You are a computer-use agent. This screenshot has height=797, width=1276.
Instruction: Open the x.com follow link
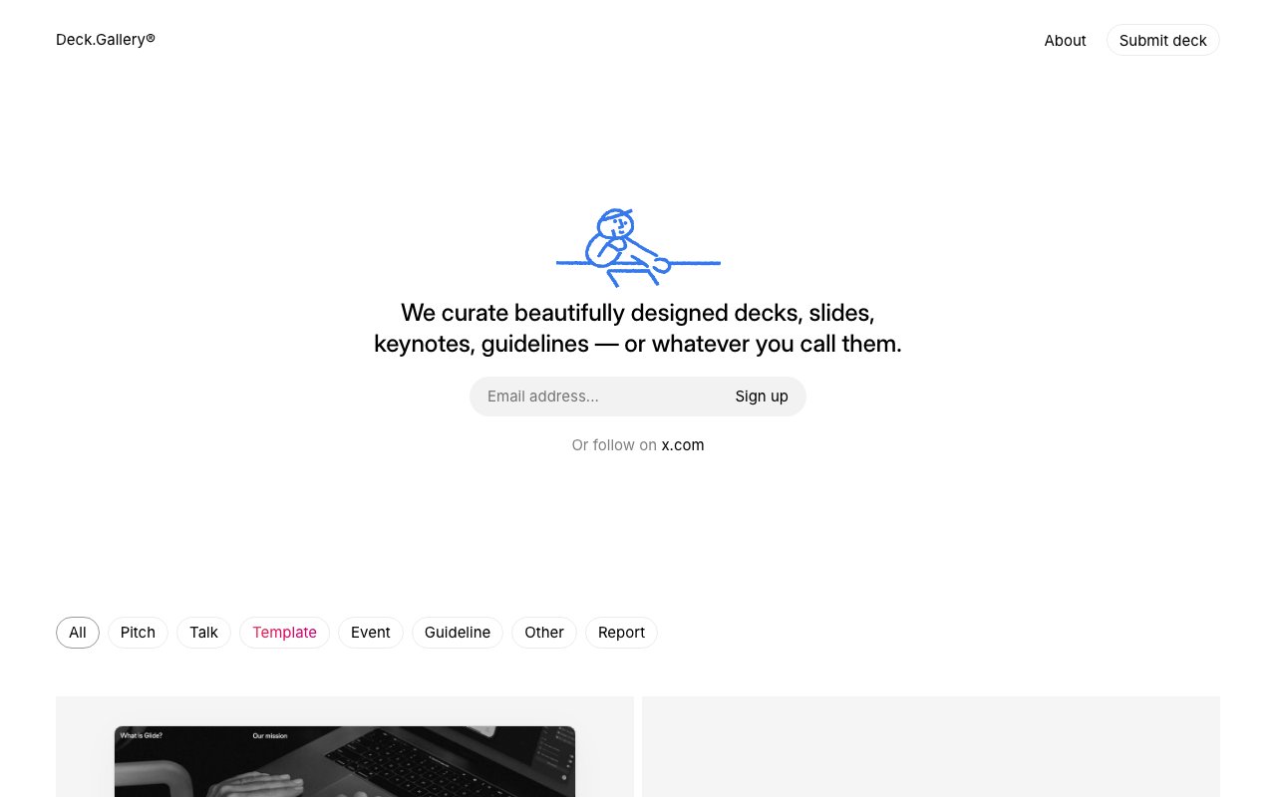(683, 445)
